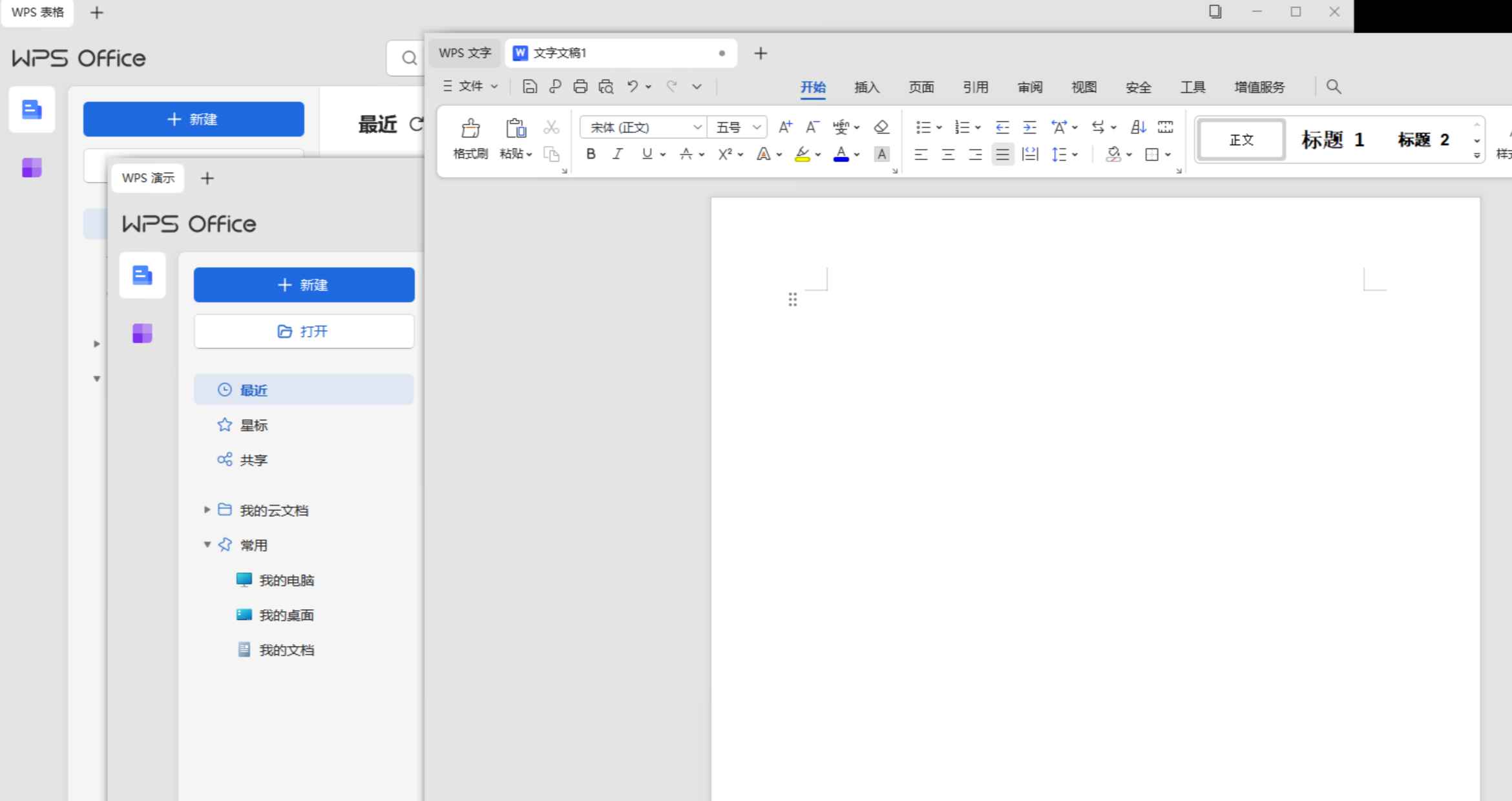Open the font color swatch
The height and width of the screenshot is (801, 1512).
click(842, 154)
